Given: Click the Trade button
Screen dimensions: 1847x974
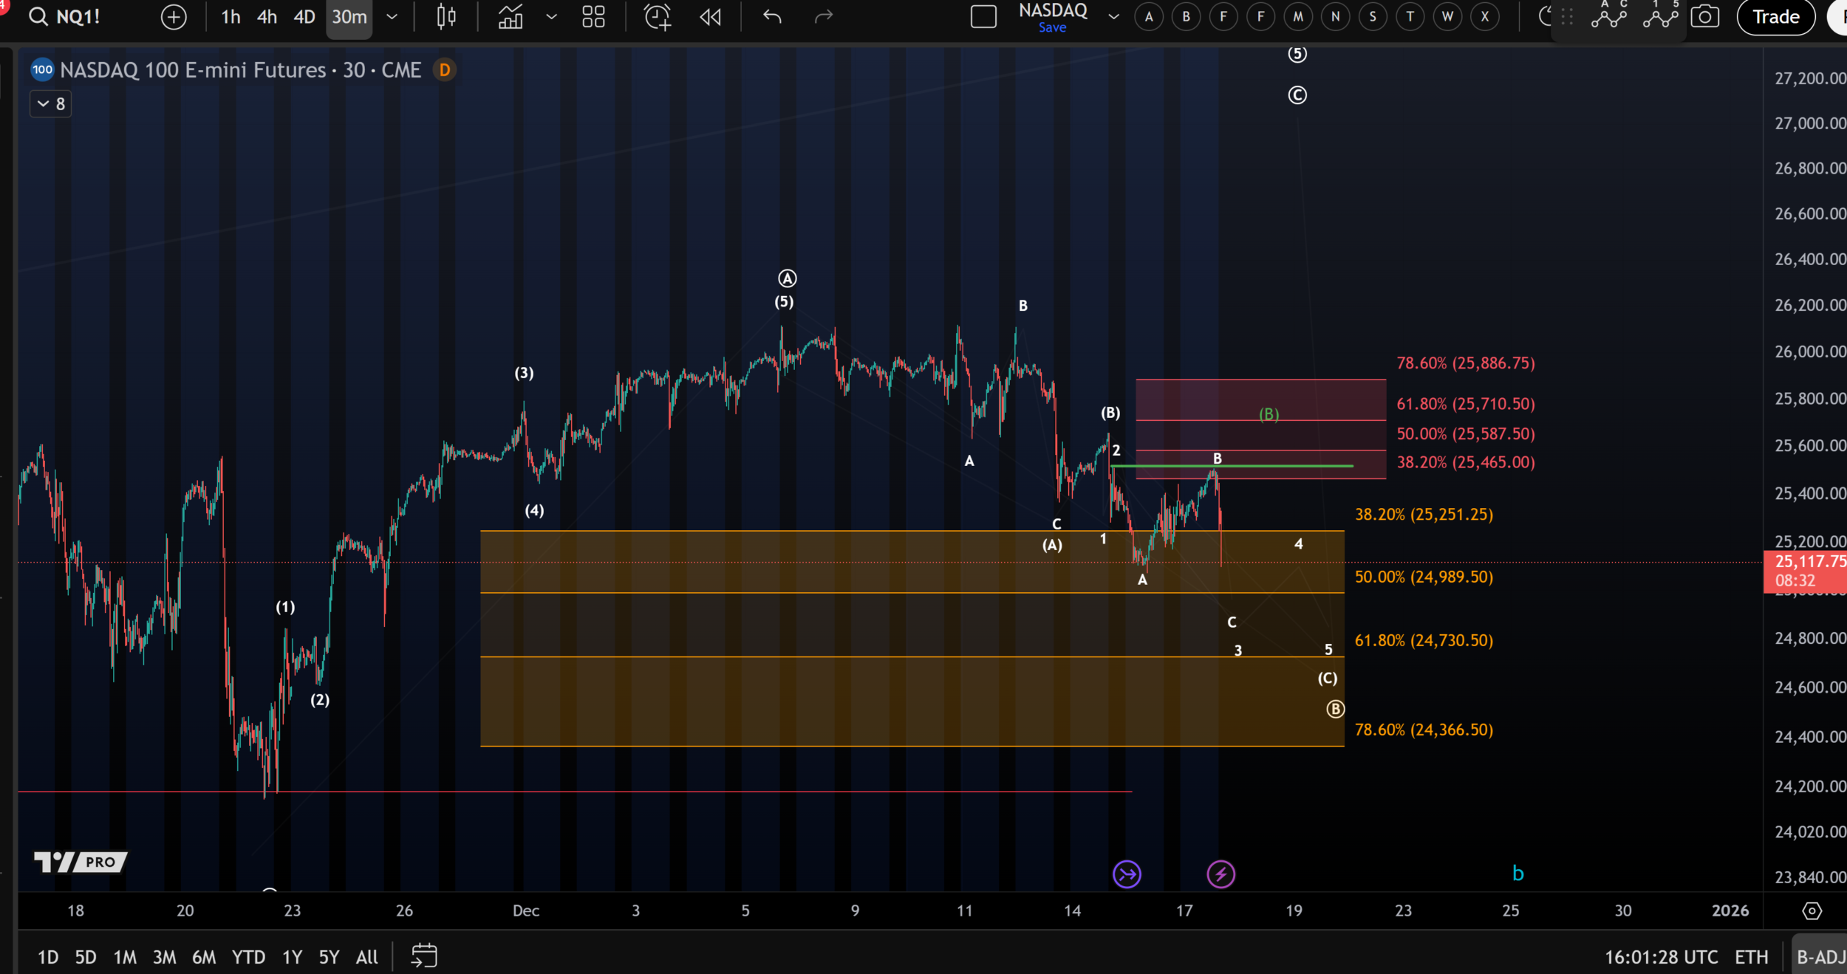Looking at the screenshot, I should tap(1775, 16).
